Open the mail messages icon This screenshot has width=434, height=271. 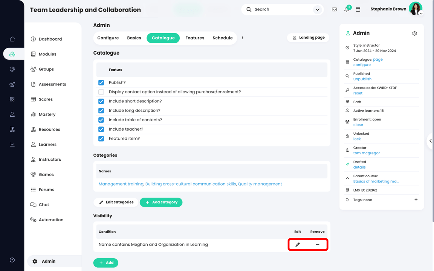[335, 9]
